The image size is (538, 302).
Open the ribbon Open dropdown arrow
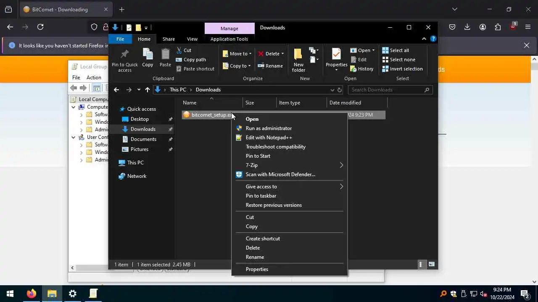coord(373,50)
